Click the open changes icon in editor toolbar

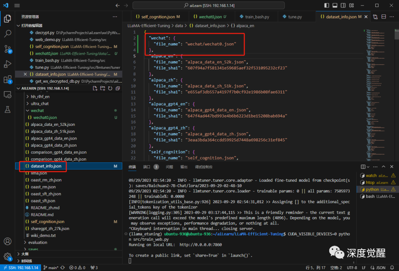[375, 17]
